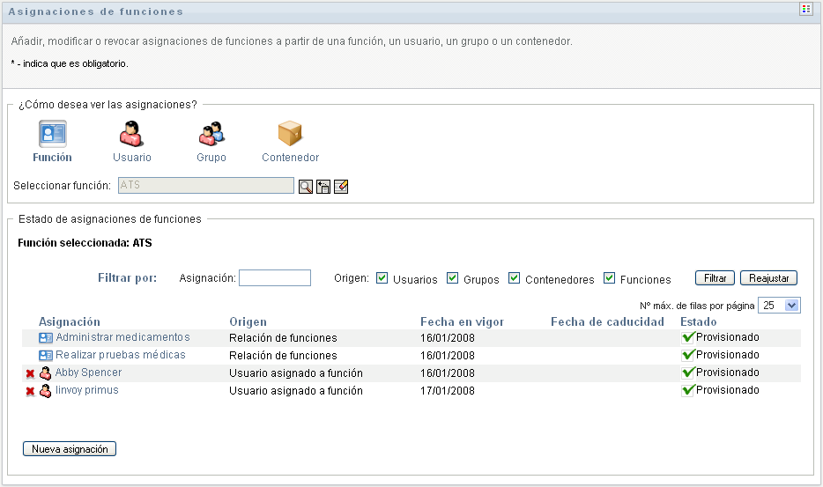
Task: Click the user icon beside linvoy primus
Action: pyautogui.click(x=46, y=390)
